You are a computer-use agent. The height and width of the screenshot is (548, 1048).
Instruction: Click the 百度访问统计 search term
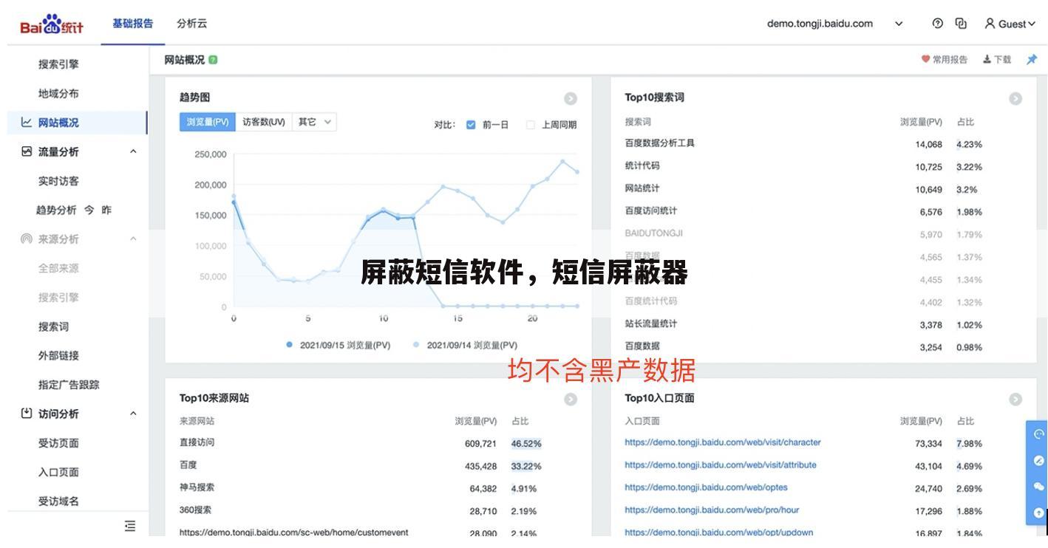(x=650, y=211)
